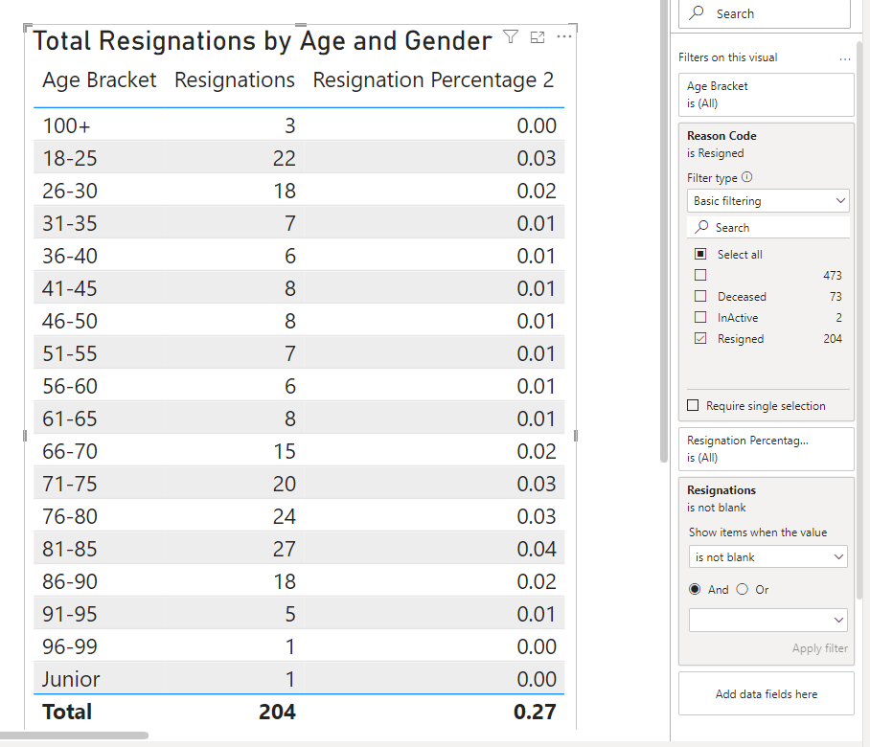The image size is (870, 747).
Task: Uncheck the Resigned reason code checkbox
Action: point(700,338)
